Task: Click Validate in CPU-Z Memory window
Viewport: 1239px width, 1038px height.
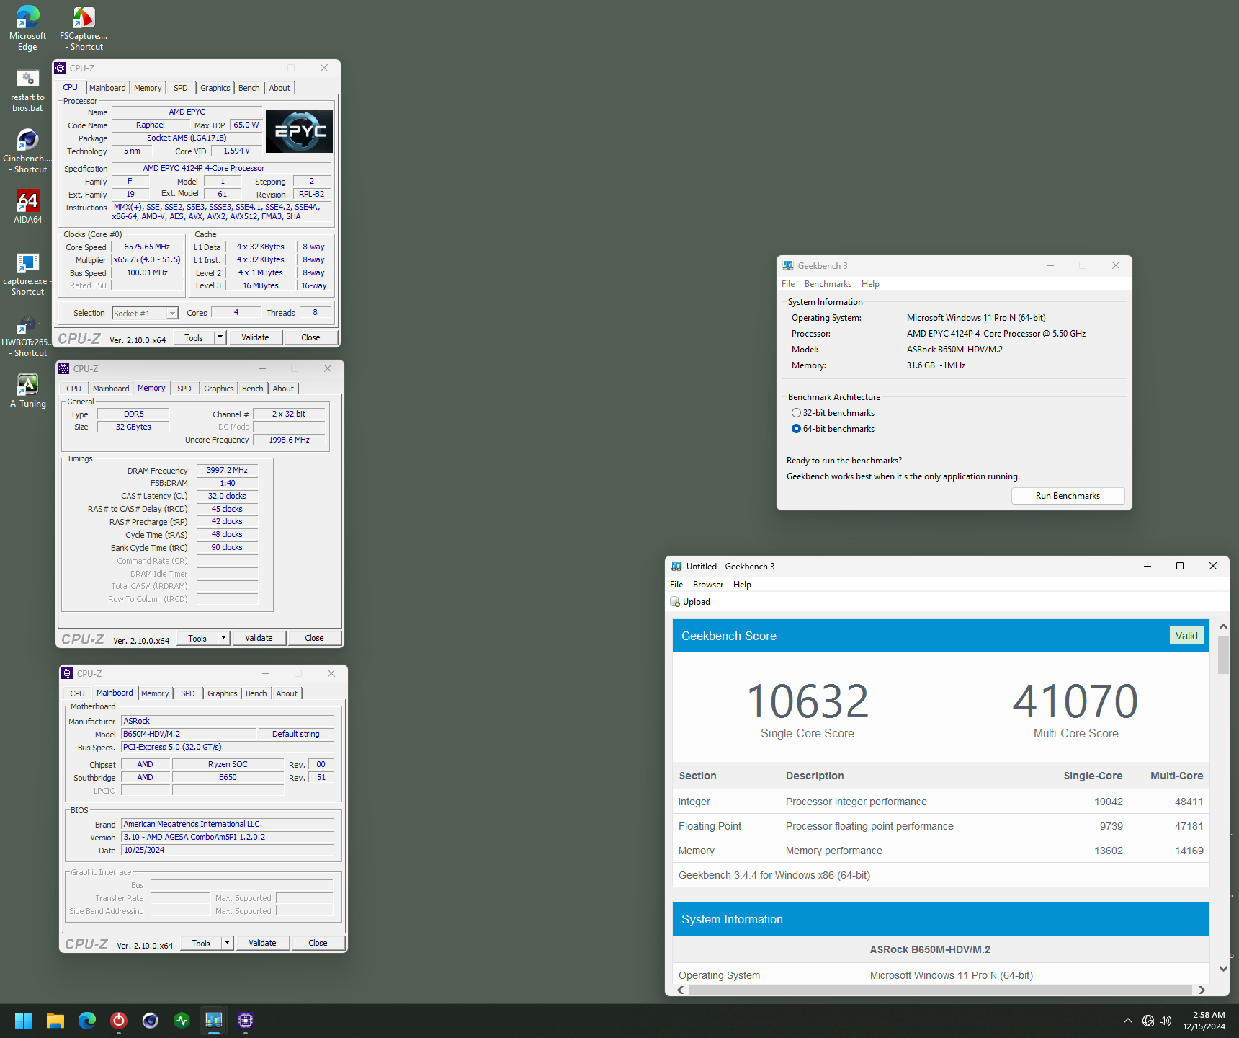Action: (x=259, y=638)
